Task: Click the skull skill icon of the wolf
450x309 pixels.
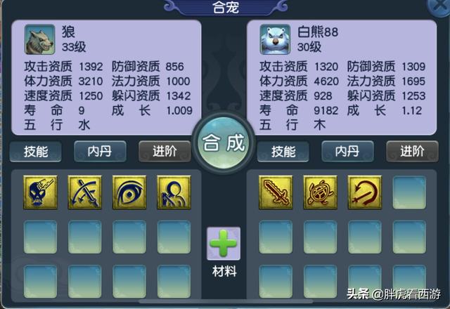Action: 41,192
